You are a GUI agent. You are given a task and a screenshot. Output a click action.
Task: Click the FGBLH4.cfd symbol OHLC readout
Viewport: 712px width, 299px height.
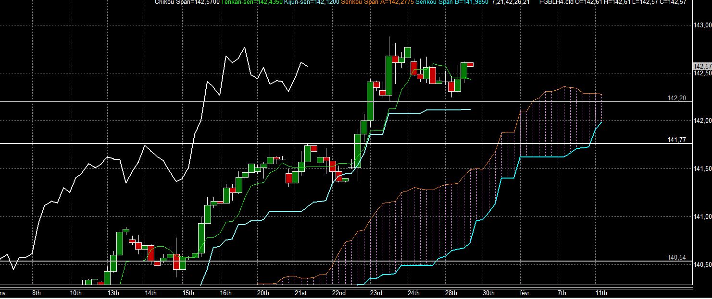coord(613,2)
